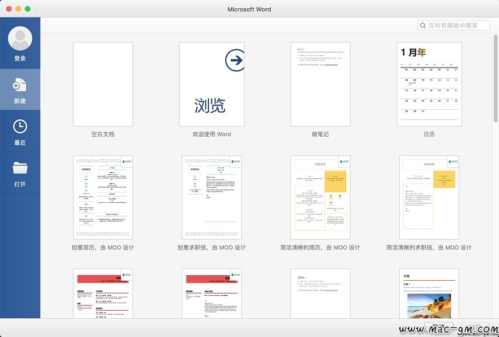
Task: Select the 空白文档 blank document thumbnail
Action: pyautogui.click(x=103, y=84)
